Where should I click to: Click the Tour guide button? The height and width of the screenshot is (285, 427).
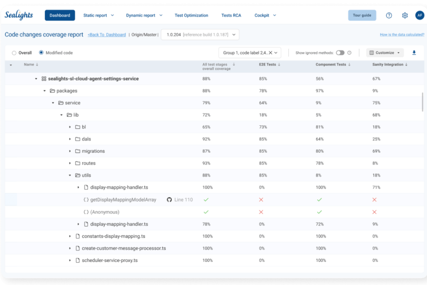point(362,15)
